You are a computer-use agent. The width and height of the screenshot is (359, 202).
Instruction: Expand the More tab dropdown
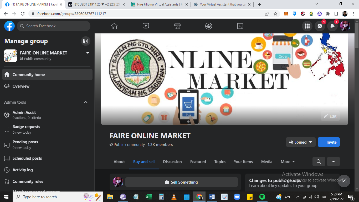(x=288, y=162)
